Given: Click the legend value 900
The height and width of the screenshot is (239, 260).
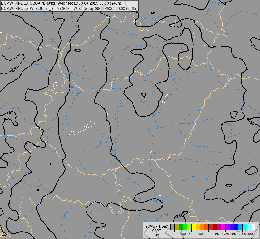Looking at the screenshot, I should click(x=208, y=234).
